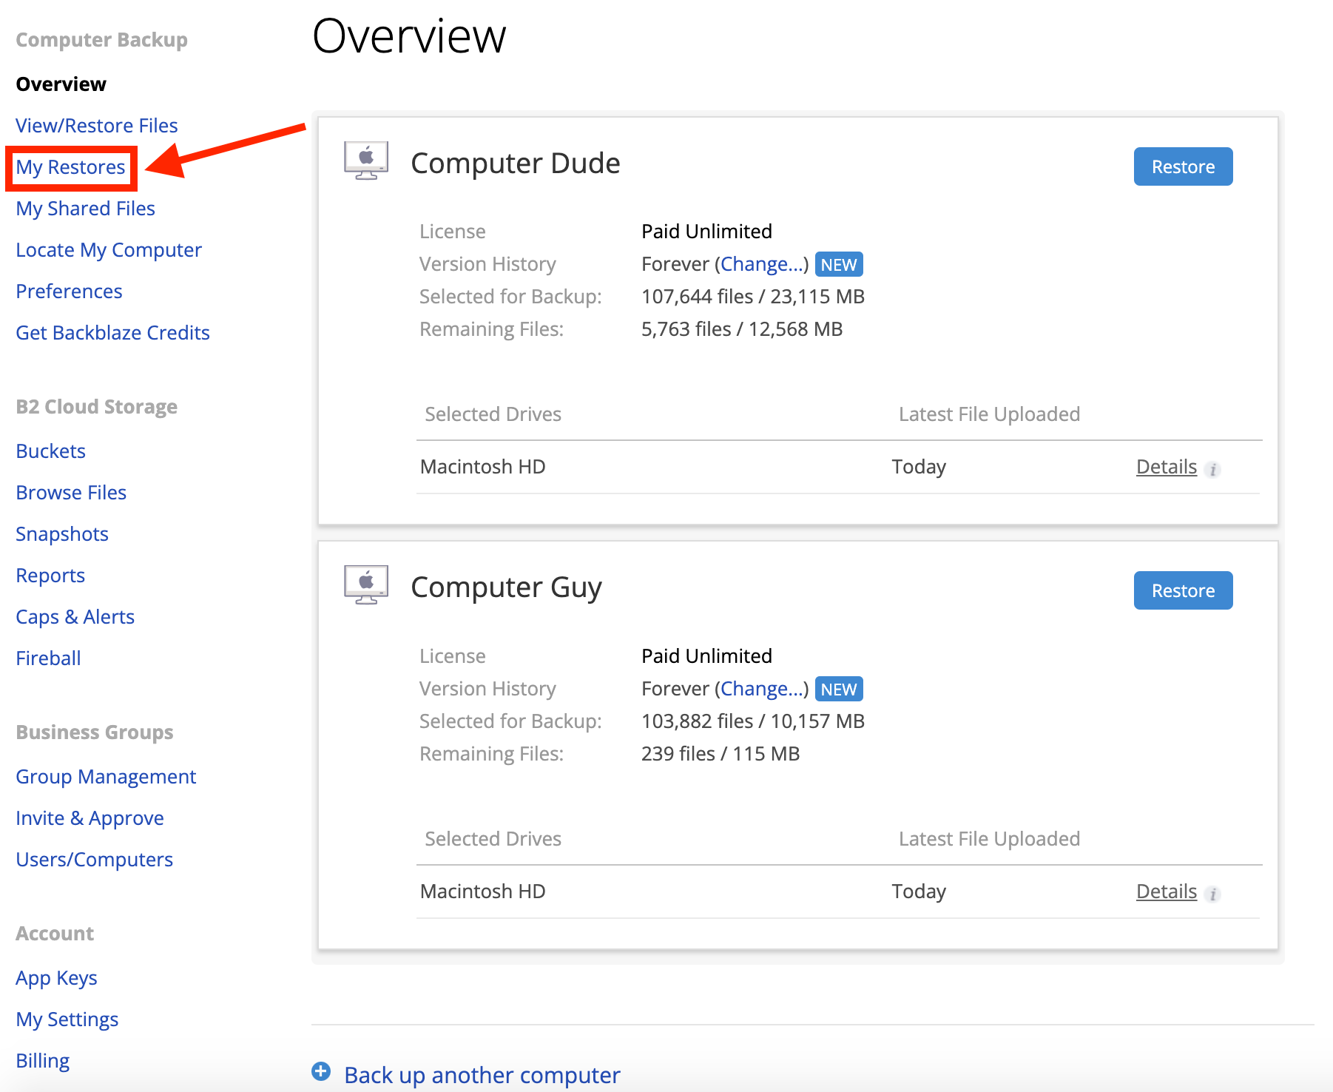Click the Computer Guy heading
Viewport: 1333px width, 1092px height.
click(x=507, y=587)
